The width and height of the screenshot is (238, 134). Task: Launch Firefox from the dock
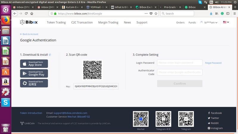tap(6, 20)
